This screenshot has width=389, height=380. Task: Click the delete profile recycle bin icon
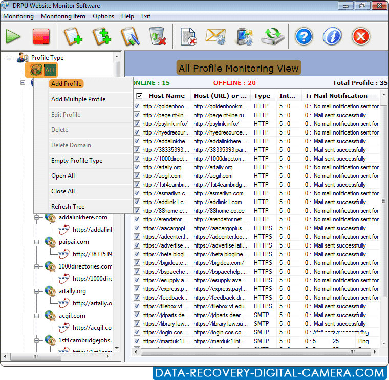[x=158, y=36]
